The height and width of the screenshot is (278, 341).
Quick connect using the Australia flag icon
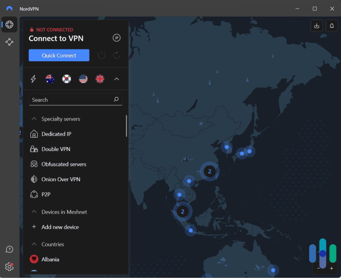click(x=50, y=79)
